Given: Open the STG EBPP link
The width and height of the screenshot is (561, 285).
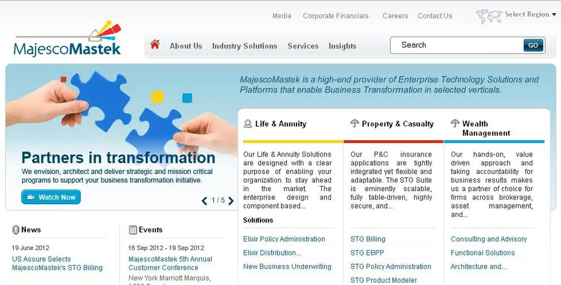Looking at the screenshot, I should click(x=367, y=253).
